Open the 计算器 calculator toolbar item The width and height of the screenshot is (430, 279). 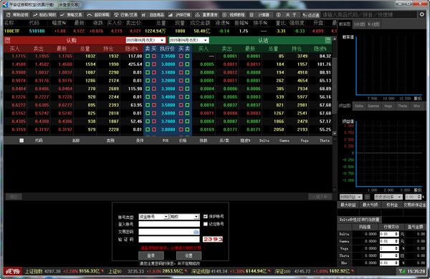pyautogui.click(x=259, y=15)
